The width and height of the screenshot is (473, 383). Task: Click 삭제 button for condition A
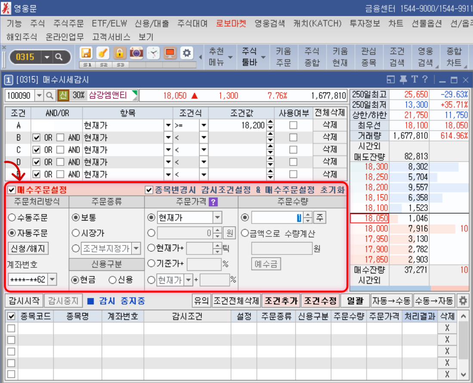click(x=330, y=125)
